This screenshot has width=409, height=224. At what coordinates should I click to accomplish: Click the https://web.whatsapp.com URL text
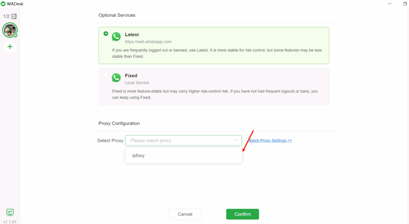point(148,41)
